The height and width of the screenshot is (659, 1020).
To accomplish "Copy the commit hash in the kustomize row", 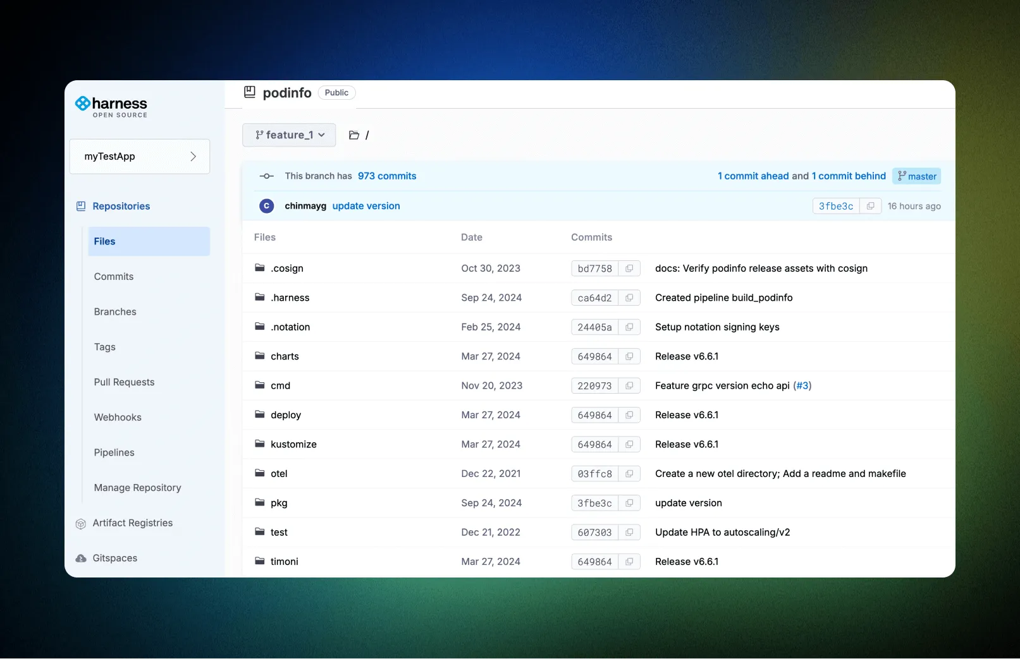I will 629,444.
